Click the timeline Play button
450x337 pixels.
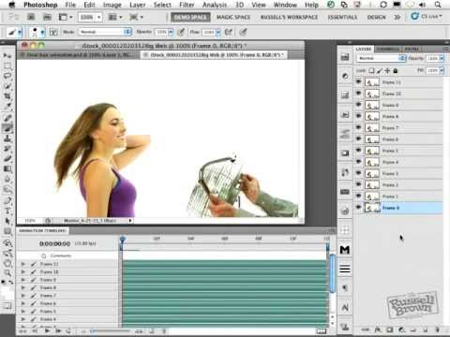(x=47, y=330)
